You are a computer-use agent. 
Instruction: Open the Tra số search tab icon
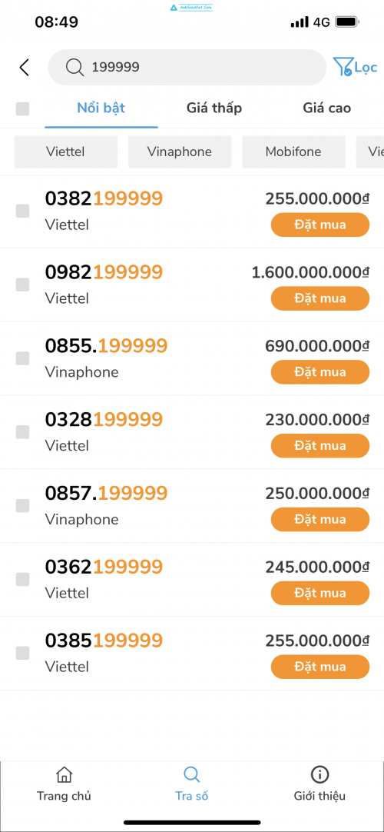pyautogui.click(x=192, y=774)
